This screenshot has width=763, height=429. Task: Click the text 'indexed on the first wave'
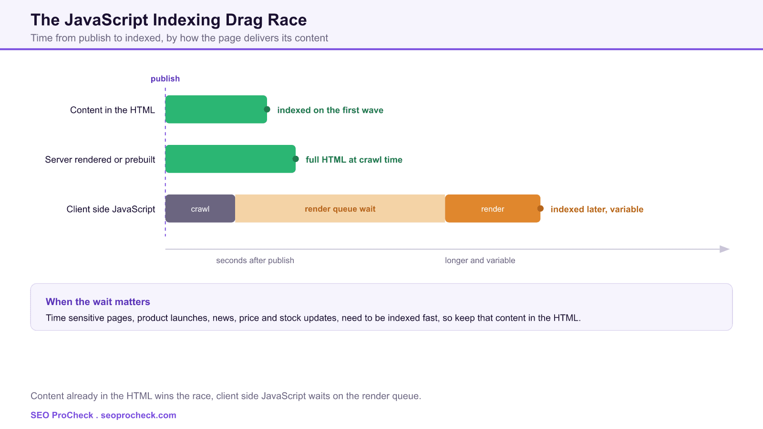(330, 110)
